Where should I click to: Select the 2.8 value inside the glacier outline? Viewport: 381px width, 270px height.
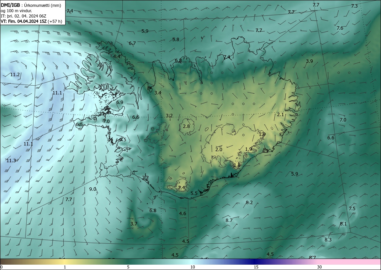coord(186,126)
